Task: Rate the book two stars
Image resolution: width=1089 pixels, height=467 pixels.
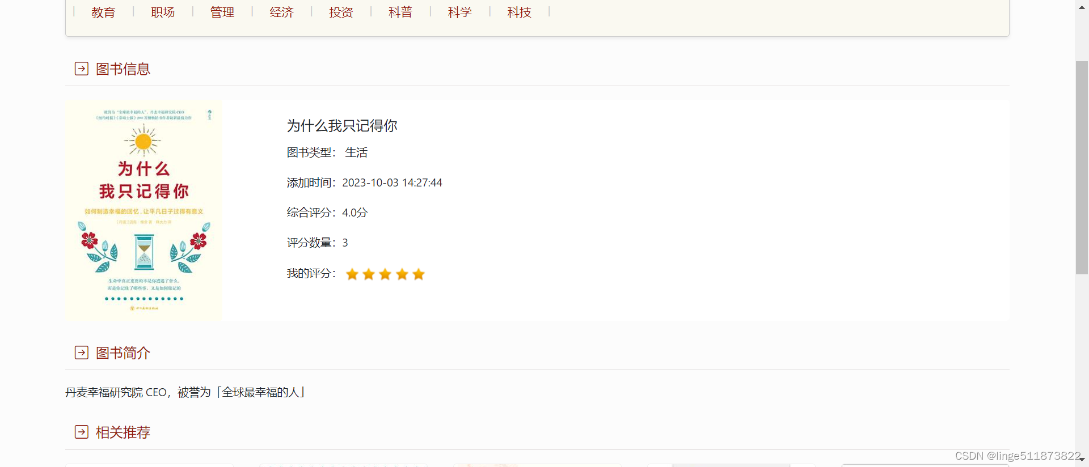Action: point(369,274)
